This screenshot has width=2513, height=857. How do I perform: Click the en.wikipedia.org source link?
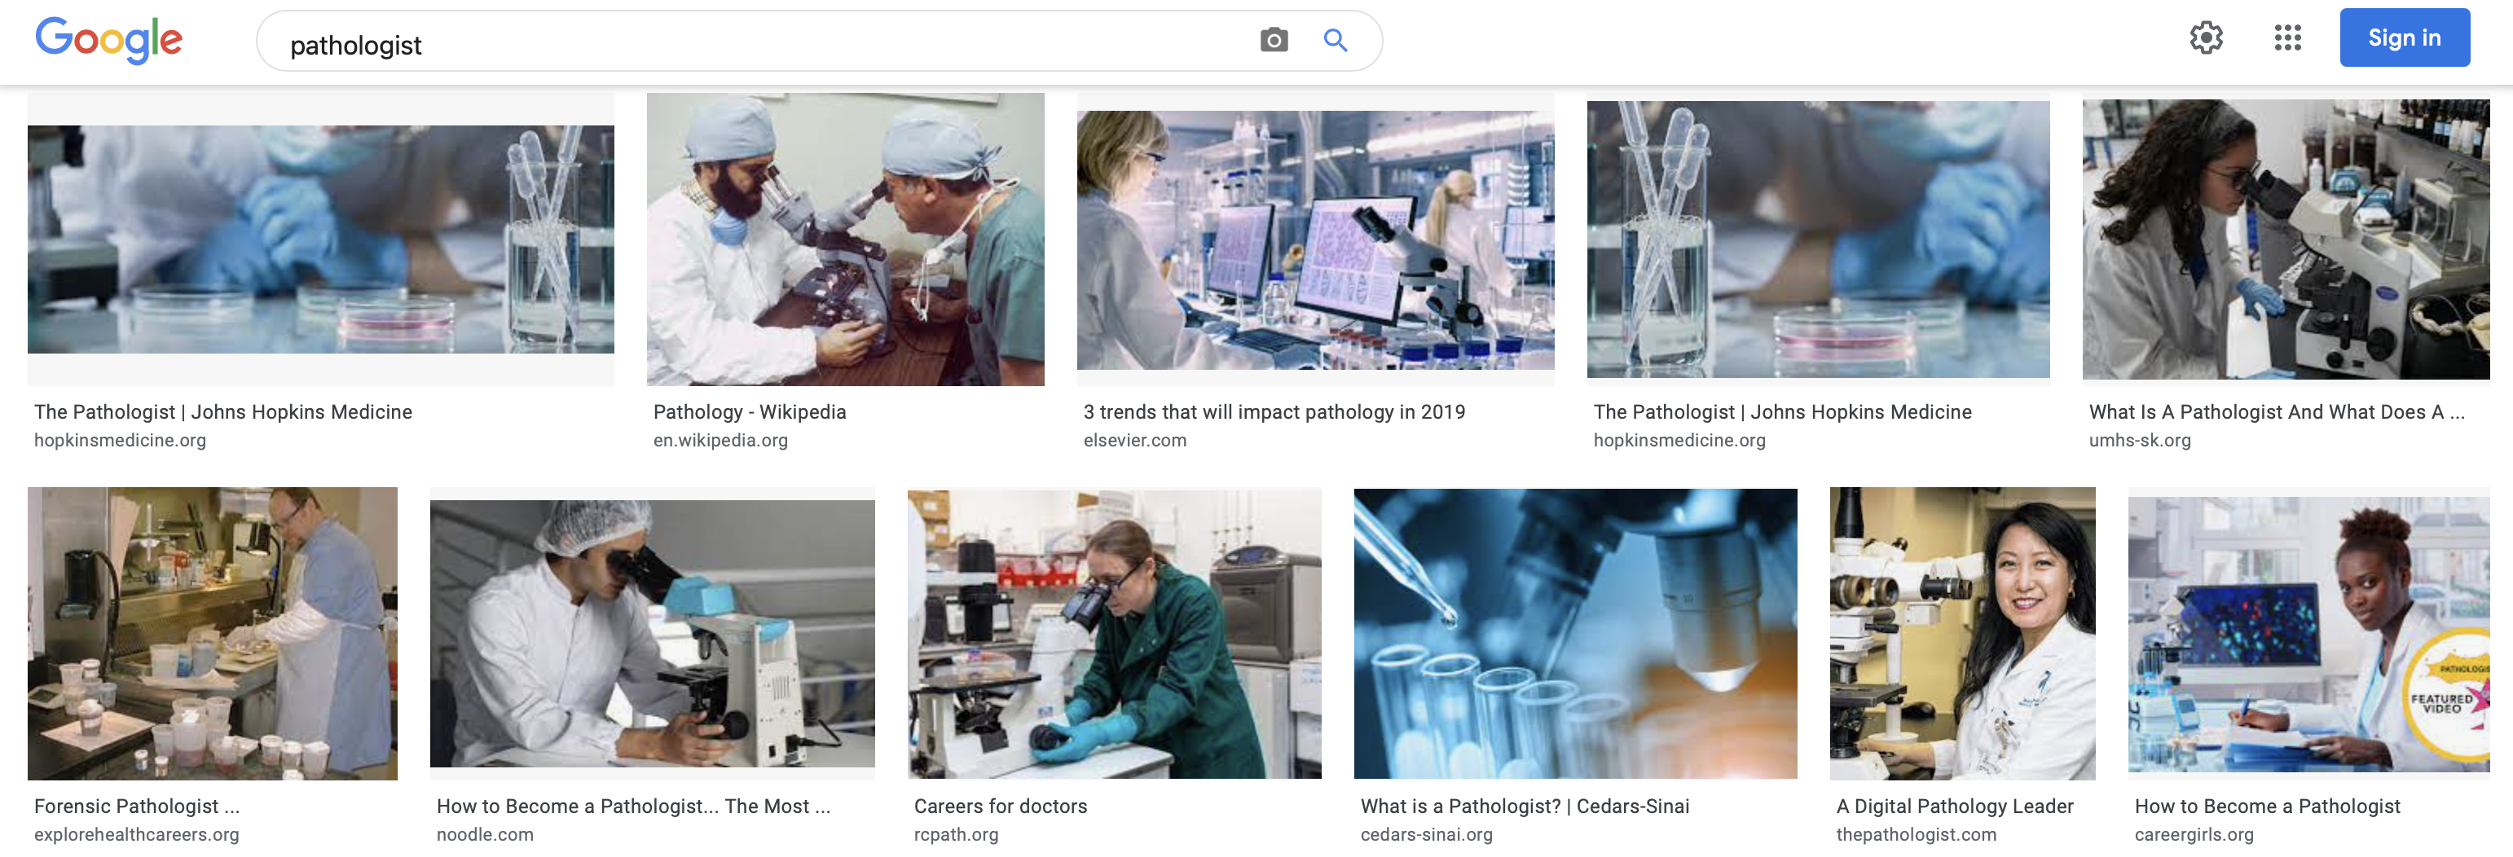(x=720, y=440)
